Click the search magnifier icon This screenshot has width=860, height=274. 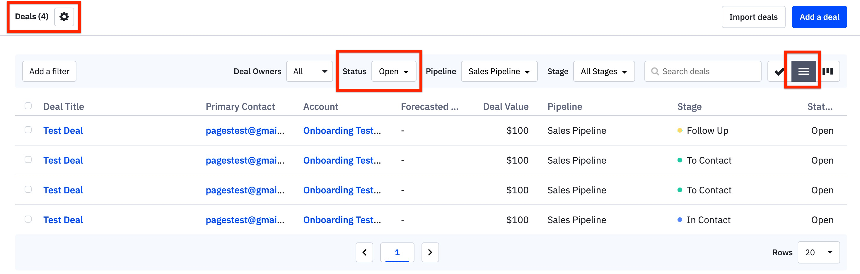coord(655,71)
